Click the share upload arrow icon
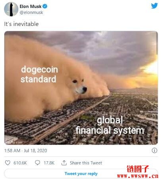The height and width of the screenshot is (180, 162). [x=64, y=163]
